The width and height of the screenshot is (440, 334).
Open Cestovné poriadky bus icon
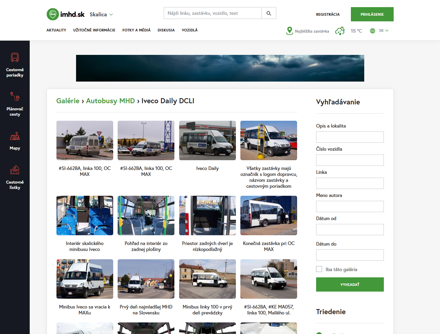click(15, 57)
